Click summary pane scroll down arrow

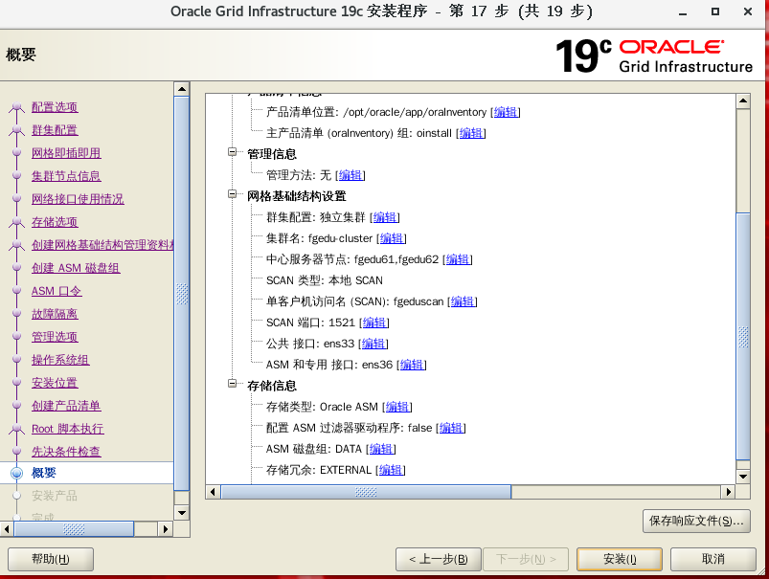point(743,477)
